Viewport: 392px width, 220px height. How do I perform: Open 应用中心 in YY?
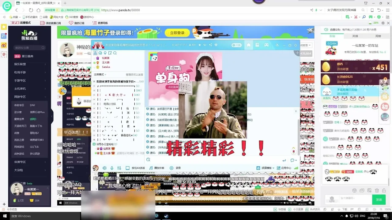click(284, 168)
